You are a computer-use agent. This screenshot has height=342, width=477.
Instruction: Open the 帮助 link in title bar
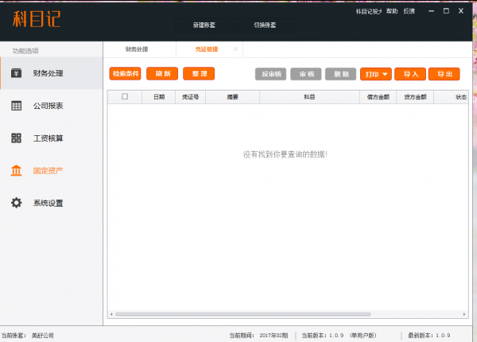click(x=391, y=12)
